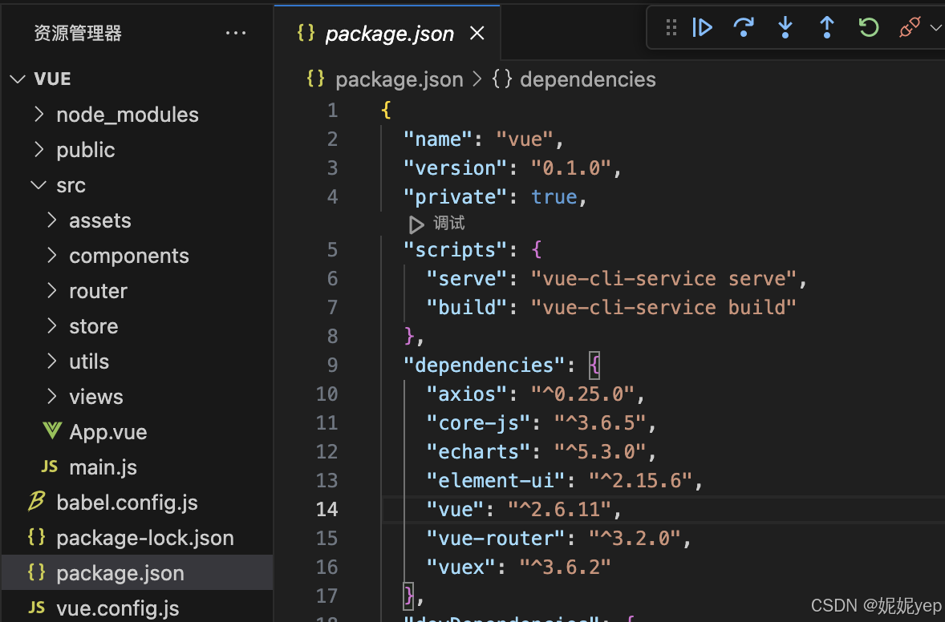Click dependencies in the breadcrumb path
The image size is (945, 622).
[587, 79]
